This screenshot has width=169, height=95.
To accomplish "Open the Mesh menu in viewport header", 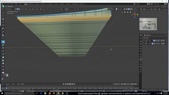I will (33, 9).
